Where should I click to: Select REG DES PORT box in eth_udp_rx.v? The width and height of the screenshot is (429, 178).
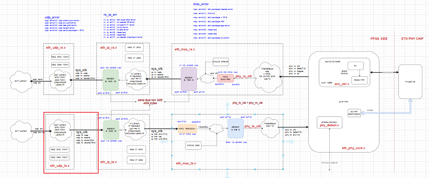click(60, 64)
